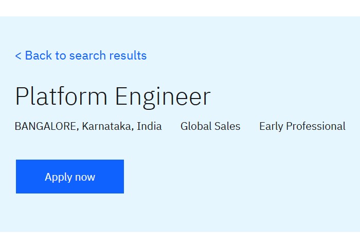This screenshot has width=360, height=233.
Task: Click the word Engineer in the title
Action: [163, 96]
